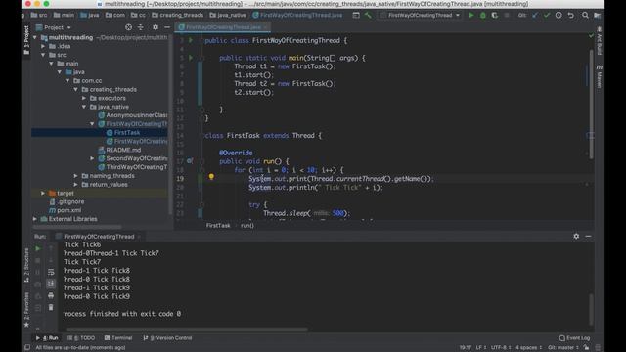Expand the executors package

84,98
